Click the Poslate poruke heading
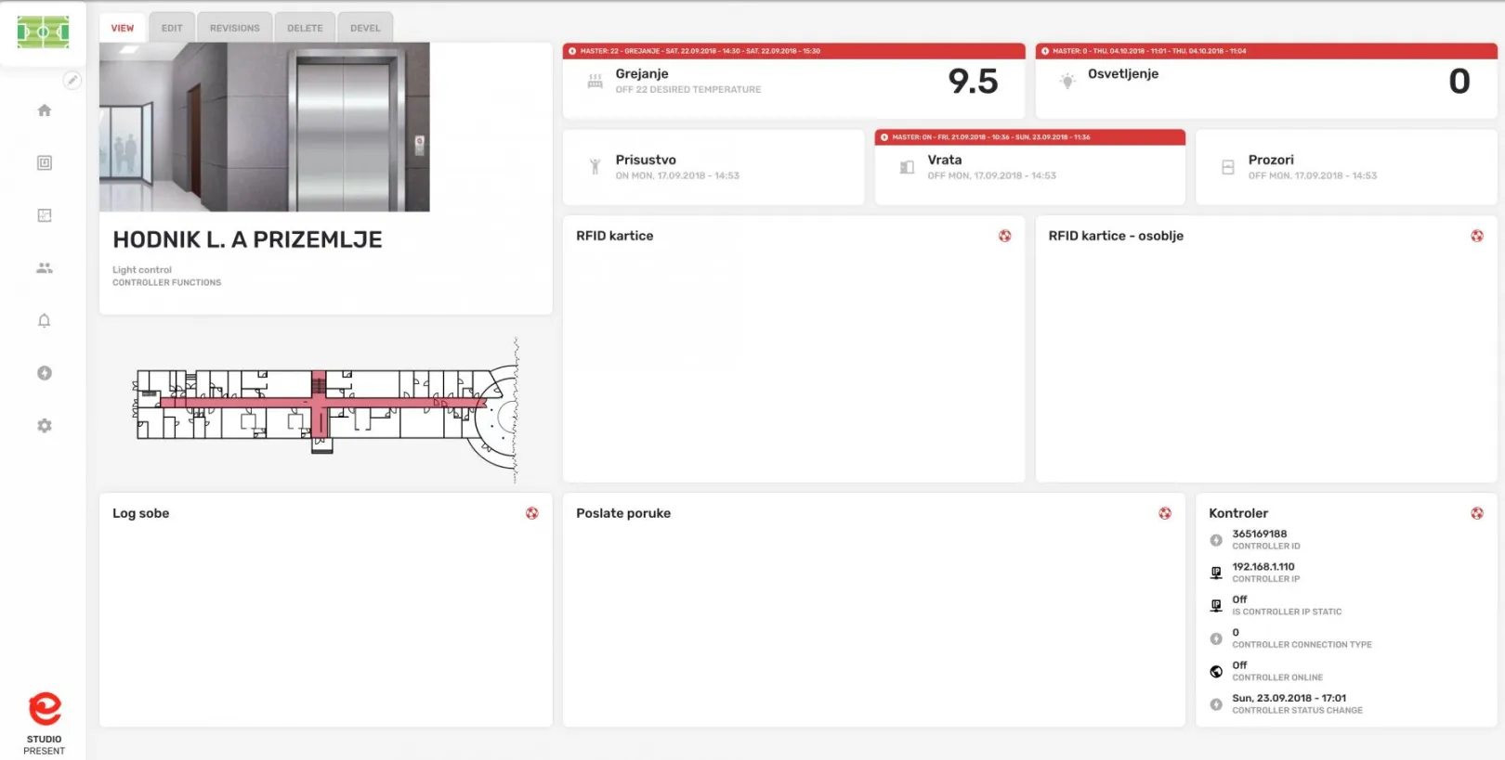Viewport: 1505px width, 760px height. click(623, 513)
